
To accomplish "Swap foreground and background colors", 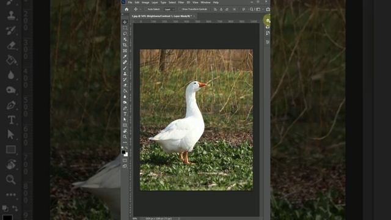I will point(126,148).
